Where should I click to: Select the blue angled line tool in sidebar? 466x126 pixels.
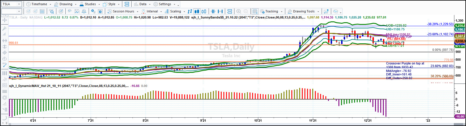click(4, 65)
